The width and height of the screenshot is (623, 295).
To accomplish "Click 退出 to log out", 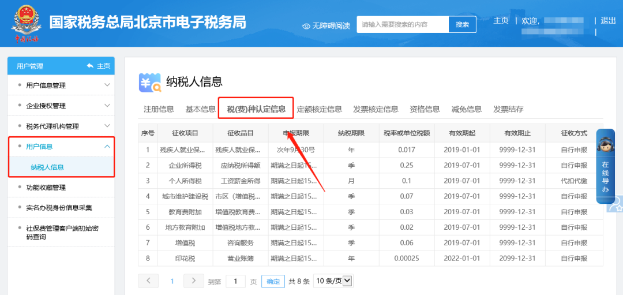I will click(x=609, y=21).
